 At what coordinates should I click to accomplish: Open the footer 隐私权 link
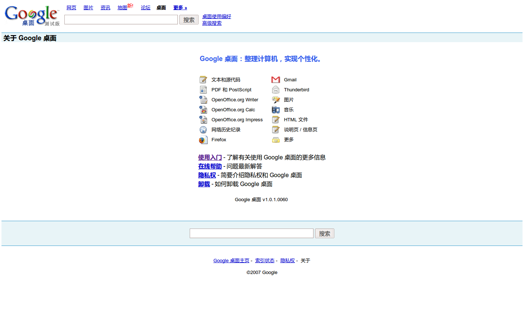tap(287, 261)
